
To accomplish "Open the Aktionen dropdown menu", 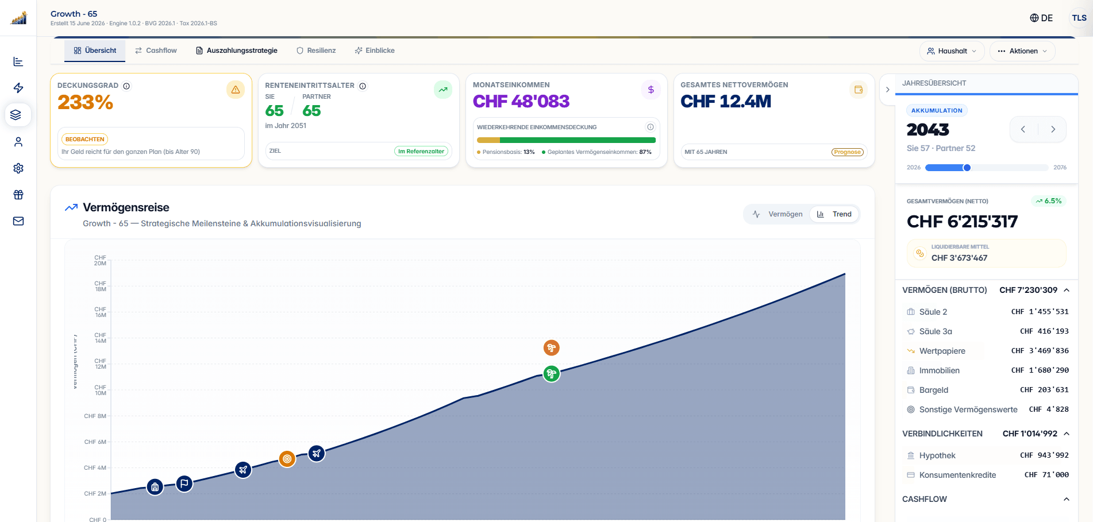I will 1022,51.
